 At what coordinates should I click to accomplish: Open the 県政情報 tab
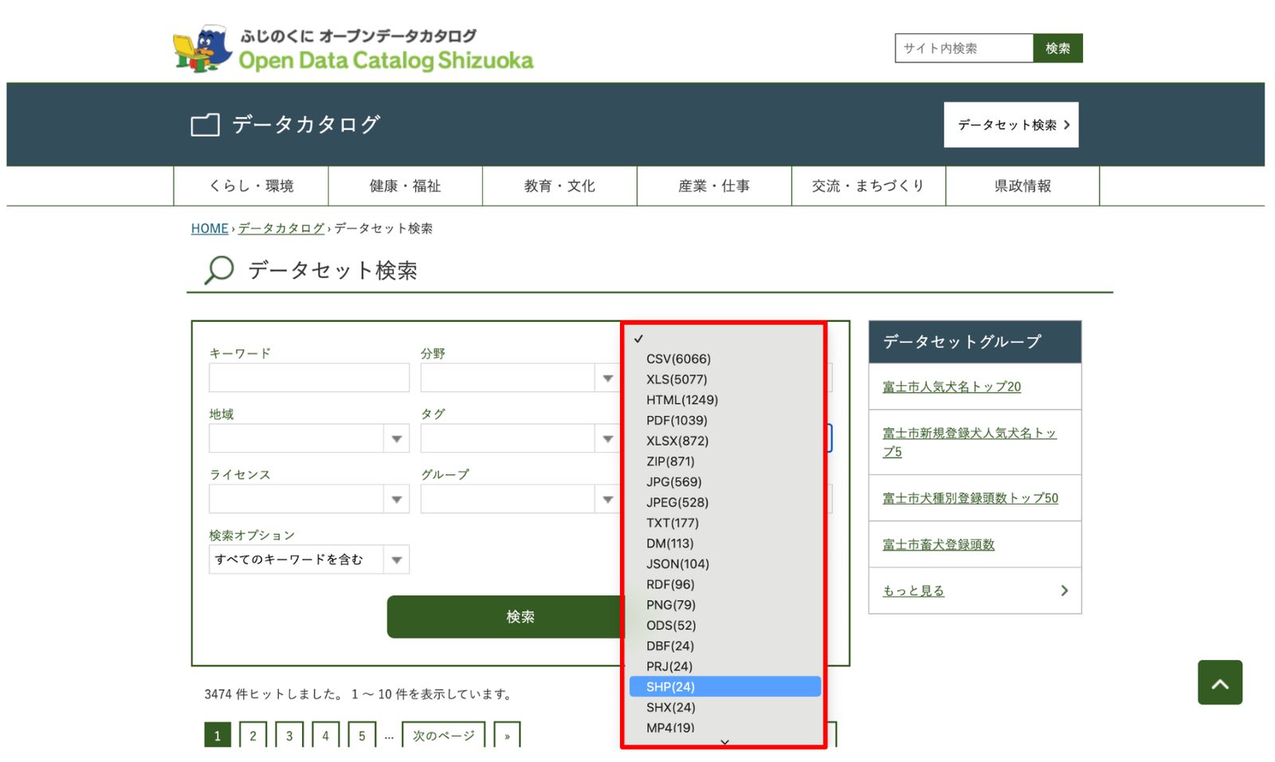[1022, 186]
